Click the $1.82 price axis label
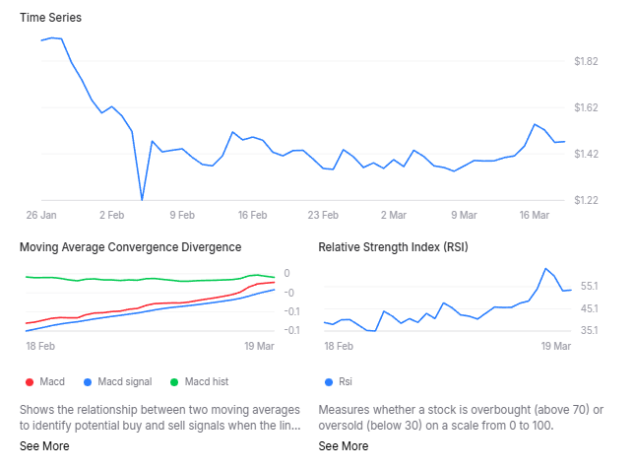This screenshot has height=469, width=634. 587,61
